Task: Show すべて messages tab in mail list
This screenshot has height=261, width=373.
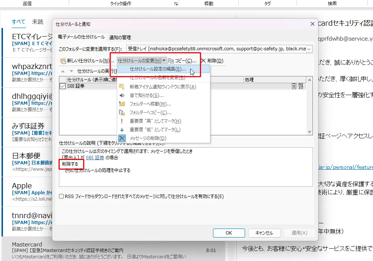Action: pyautogui.click(x=19, y=22)
